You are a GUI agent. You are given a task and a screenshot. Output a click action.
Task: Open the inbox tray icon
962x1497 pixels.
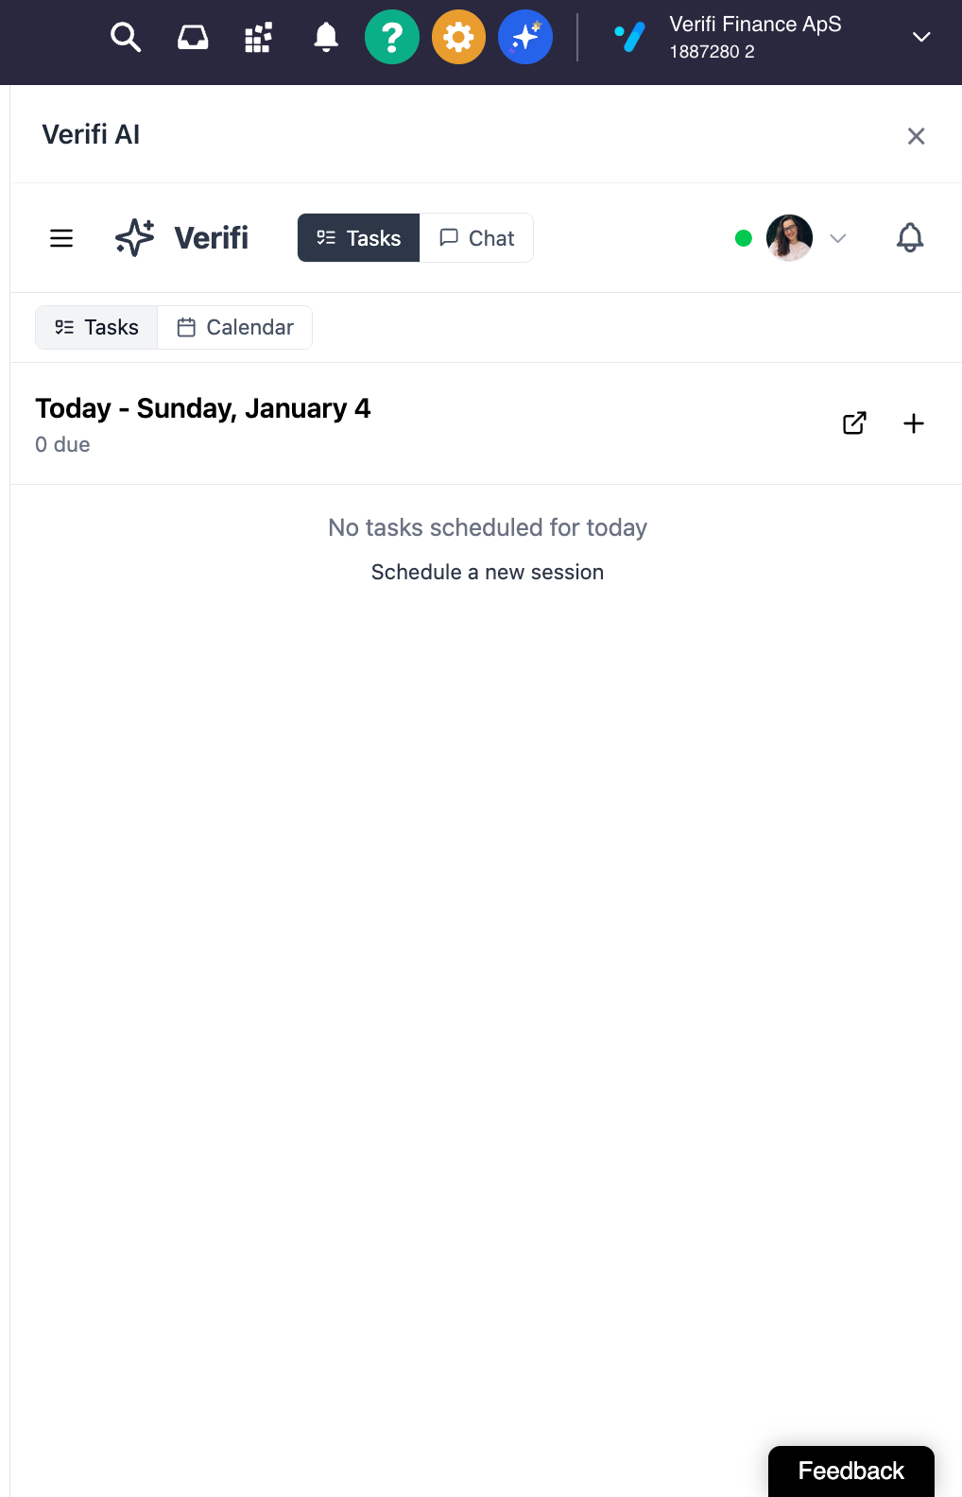[x=193, y=38]
